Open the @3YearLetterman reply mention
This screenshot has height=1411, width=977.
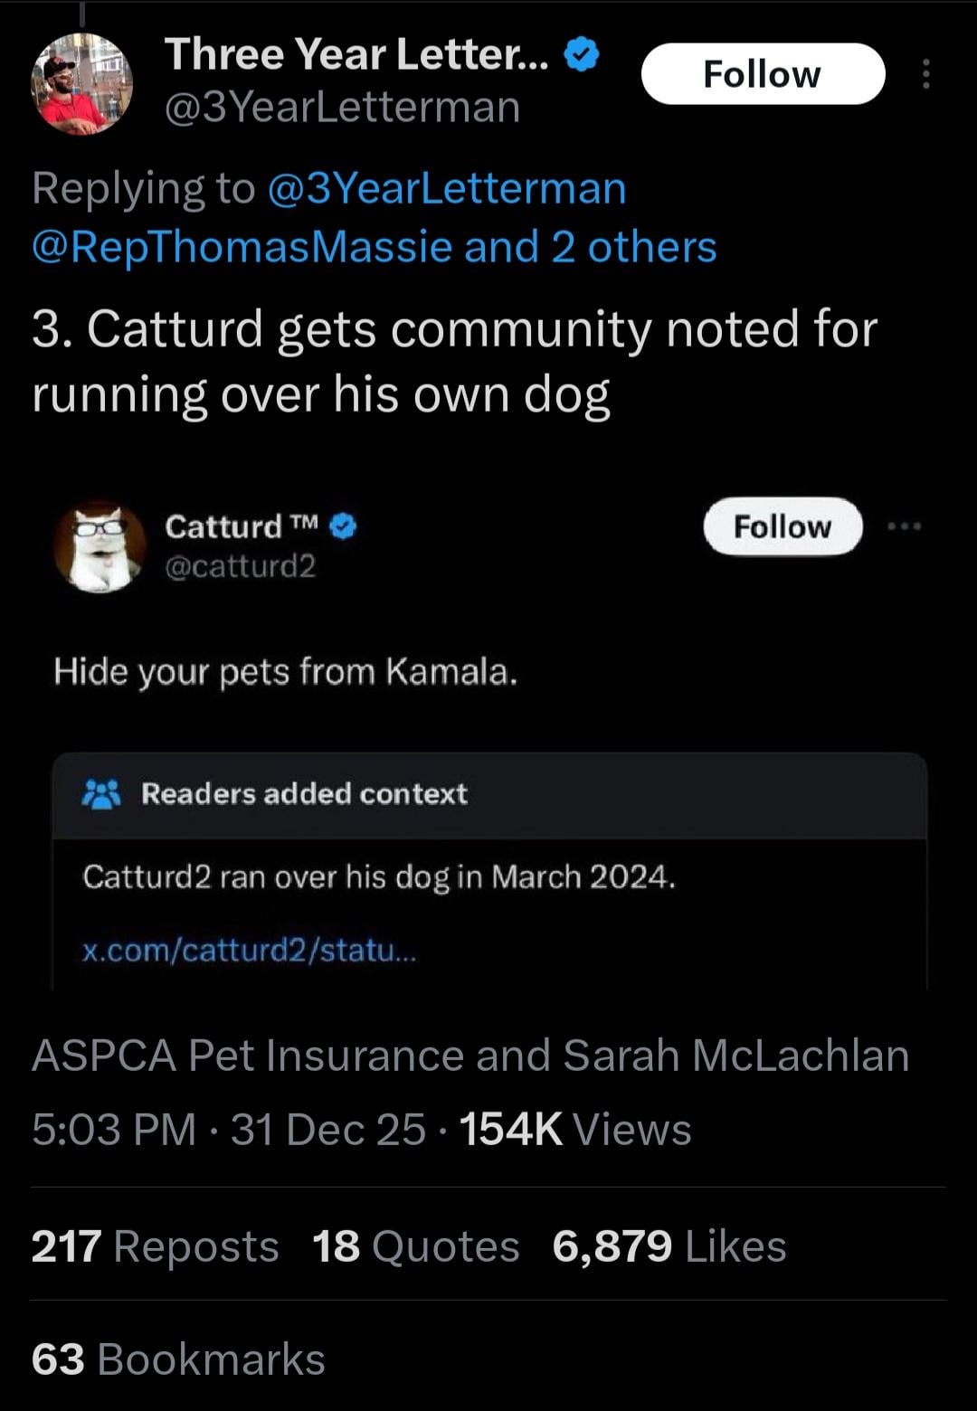(x=447, y=189)
